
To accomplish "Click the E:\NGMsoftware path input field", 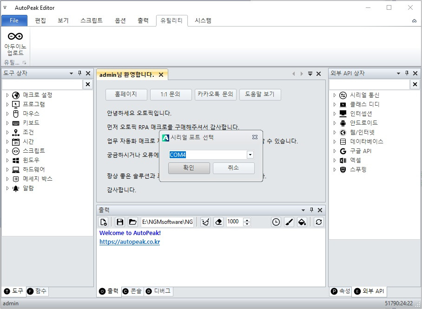I will [167, 222].
